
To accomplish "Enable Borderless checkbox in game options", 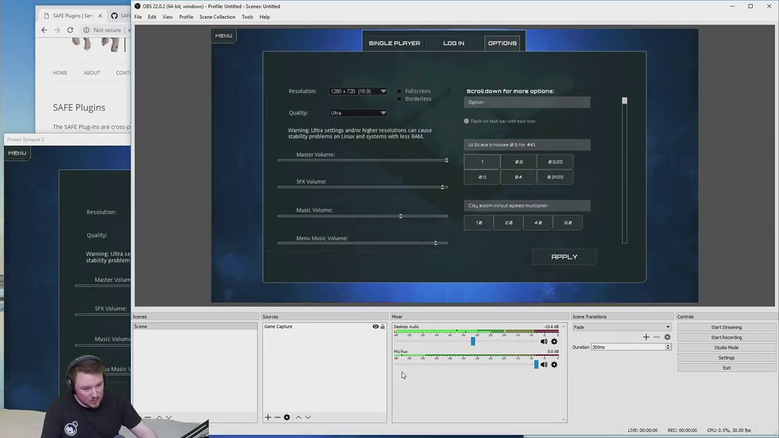I will pyautogui.click(x=399, y=99).
